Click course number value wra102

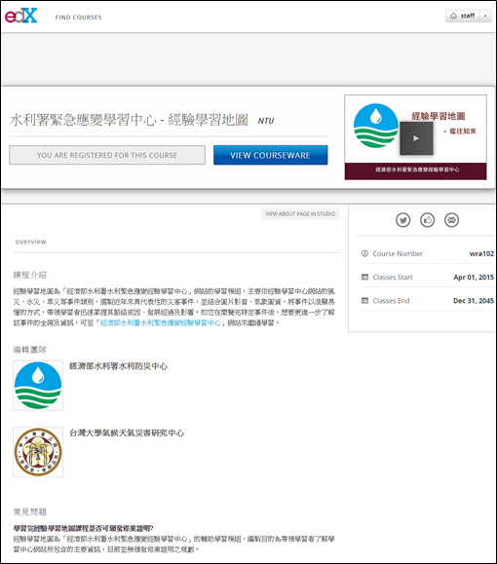pos(481,253)
